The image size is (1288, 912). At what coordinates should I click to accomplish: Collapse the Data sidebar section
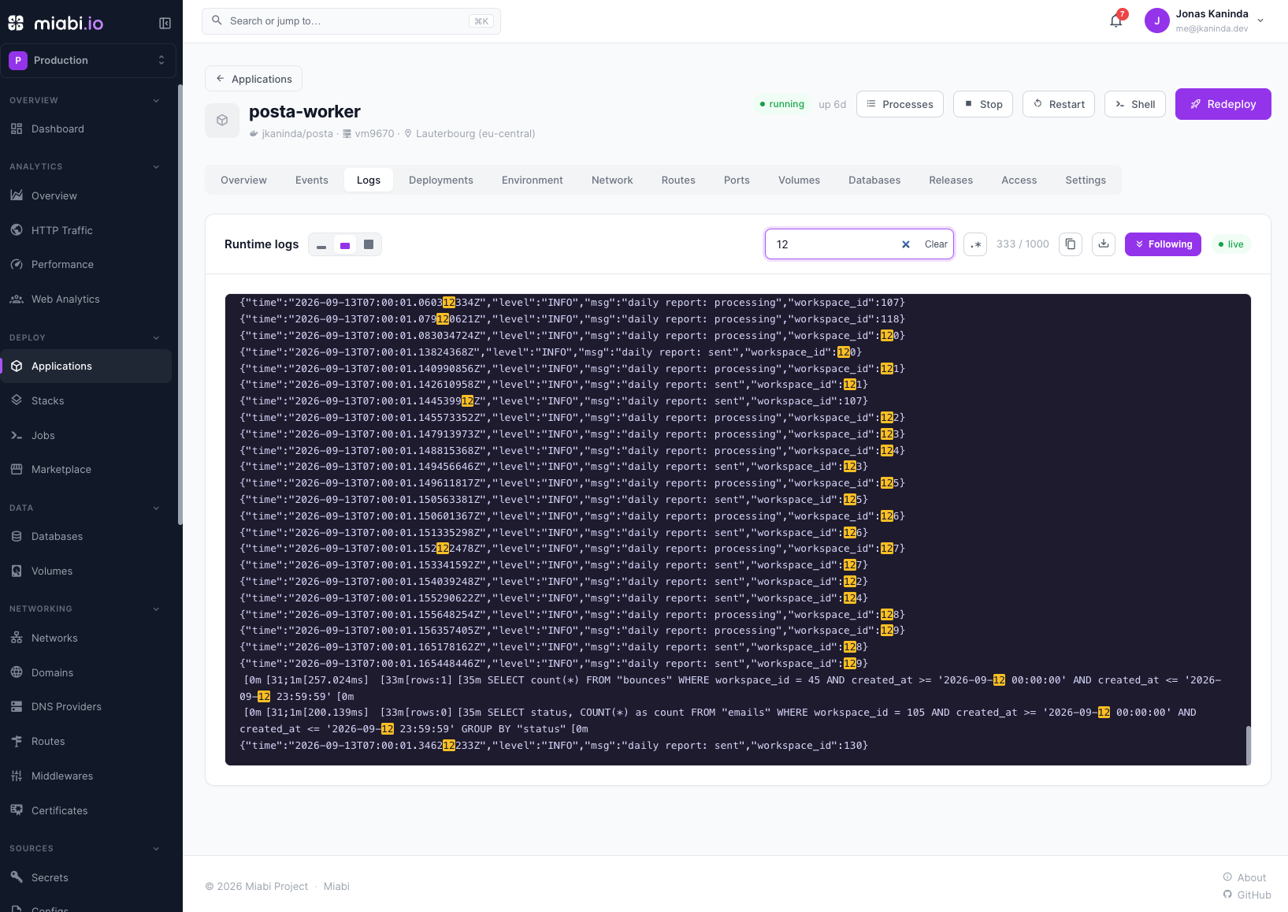[156, 508]
